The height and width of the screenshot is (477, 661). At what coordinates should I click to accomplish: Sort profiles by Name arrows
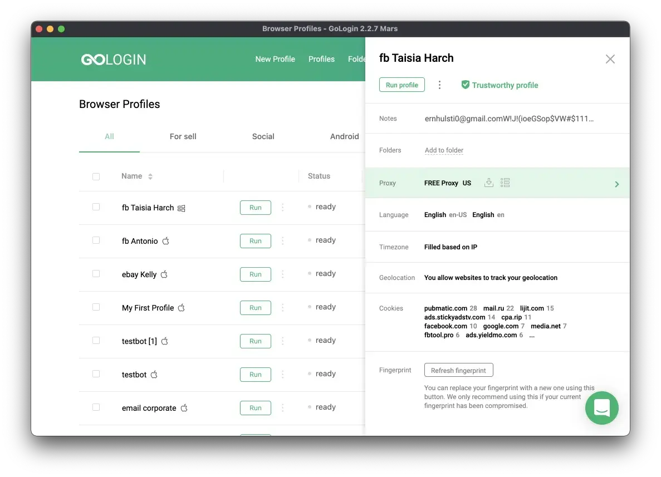click(150, 176)
